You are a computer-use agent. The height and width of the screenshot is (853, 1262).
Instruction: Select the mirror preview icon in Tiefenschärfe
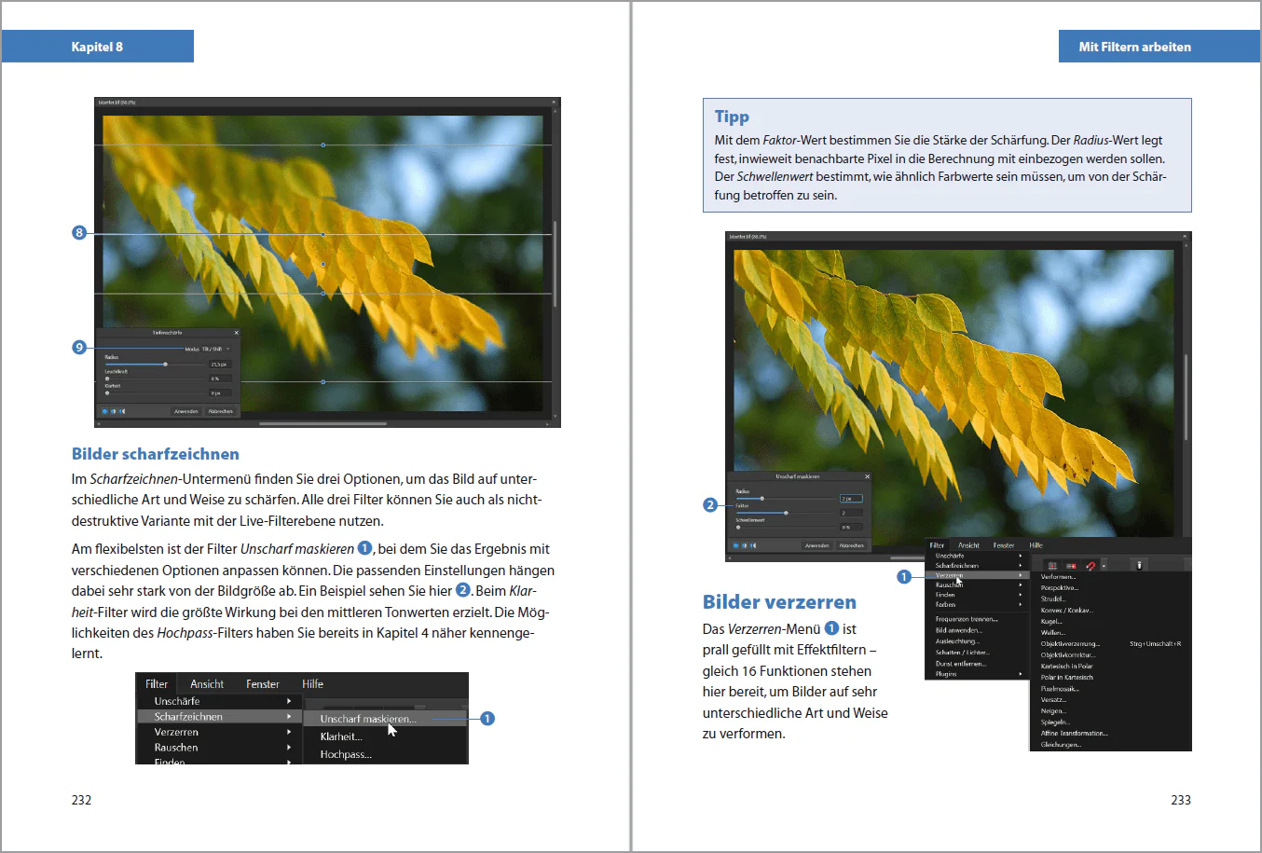pos(122,411)
